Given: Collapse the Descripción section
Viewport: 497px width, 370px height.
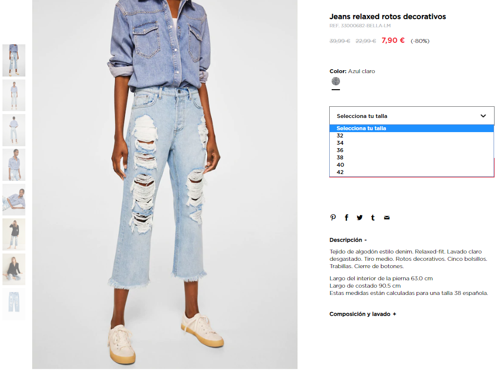Looking at the screenshot, I should coord(348,240).
